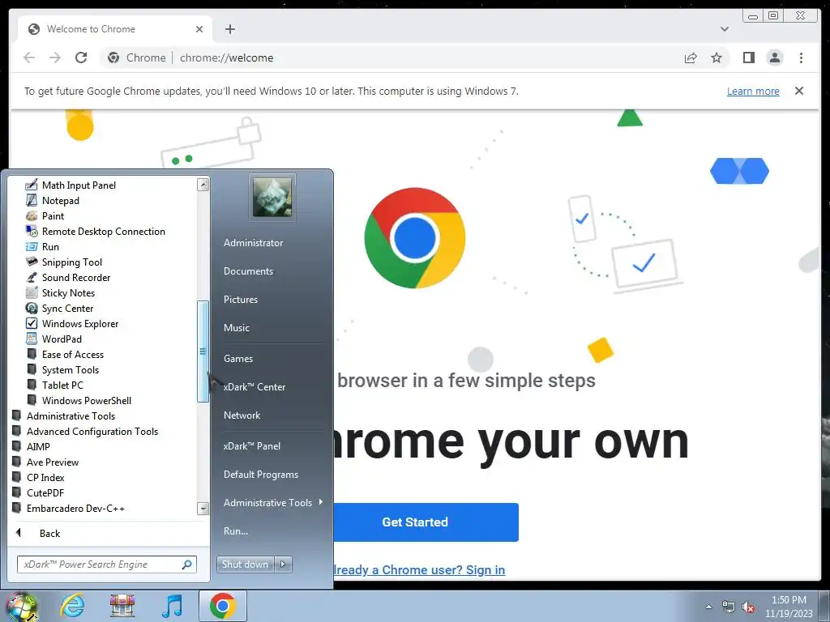
Task: Open Default Programs
Action: click(x=260, y=475)
